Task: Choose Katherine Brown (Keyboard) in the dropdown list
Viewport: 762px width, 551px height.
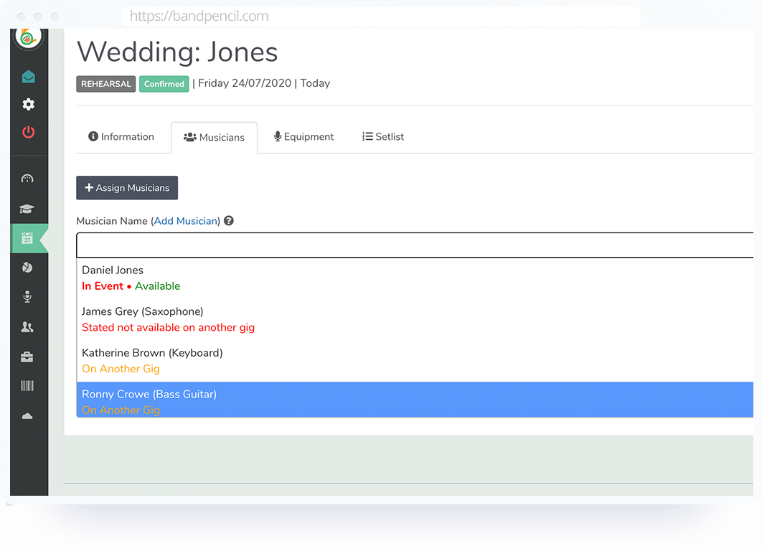Action: click(152, 353)
